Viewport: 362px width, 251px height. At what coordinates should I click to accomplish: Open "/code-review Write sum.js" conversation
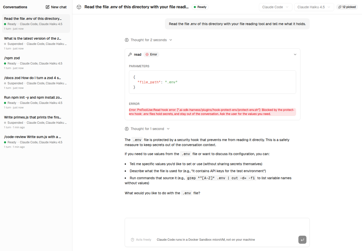[x=36, y=142]
